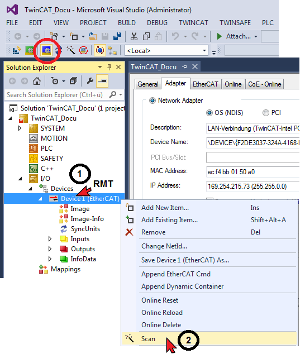Click the Add New Item toolbar icon
This screenshot has width=305, height=354.
point(74,36)
